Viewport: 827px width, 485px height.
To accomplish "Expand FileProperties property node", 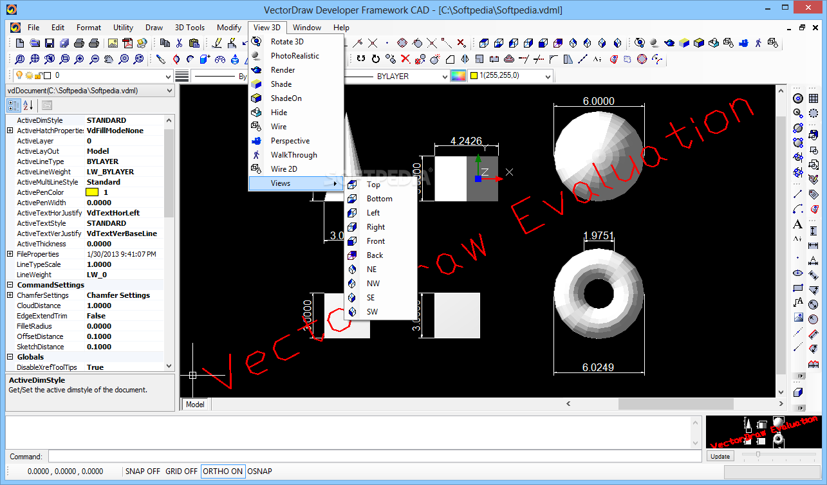I will pyautogui.click(x=10, y=254).
